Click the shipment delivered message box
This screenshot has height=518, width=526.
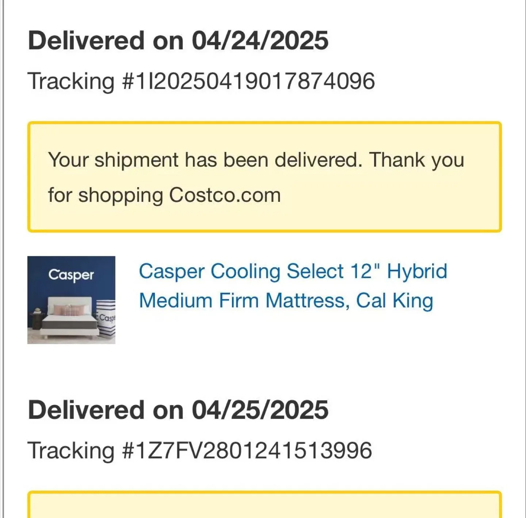pos(264,177)
